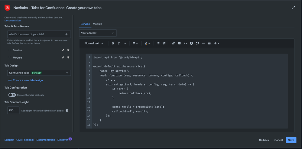Insert a date
This screenshot has width=302, height=149.
point(209,43)
